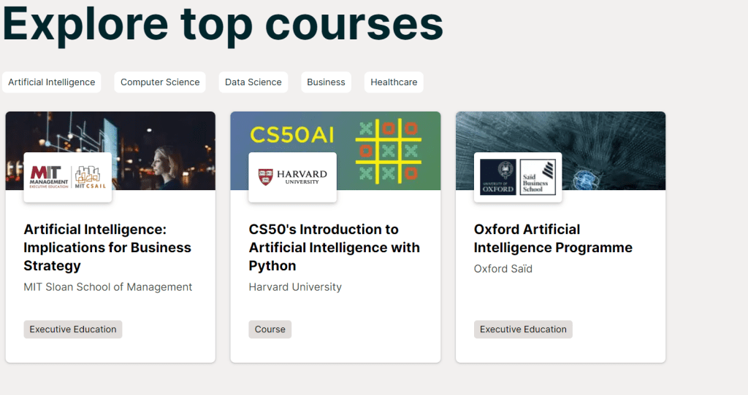Image resolution: width=748 pixels, height=395 pixels.
Task: Click the MIT Management CSAIL logo
Action: (68, 177)
